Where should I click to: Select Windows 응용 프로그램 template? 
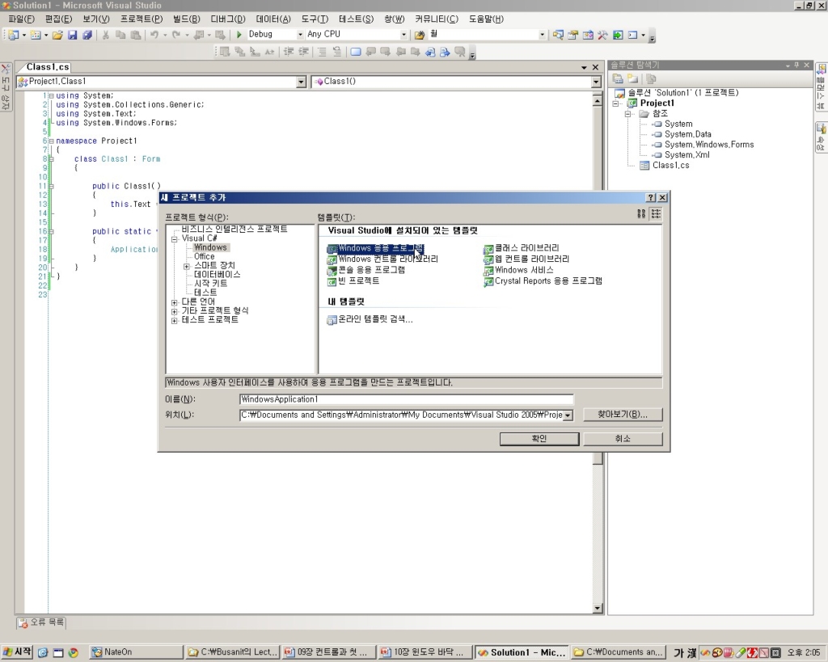pos(375,248)
